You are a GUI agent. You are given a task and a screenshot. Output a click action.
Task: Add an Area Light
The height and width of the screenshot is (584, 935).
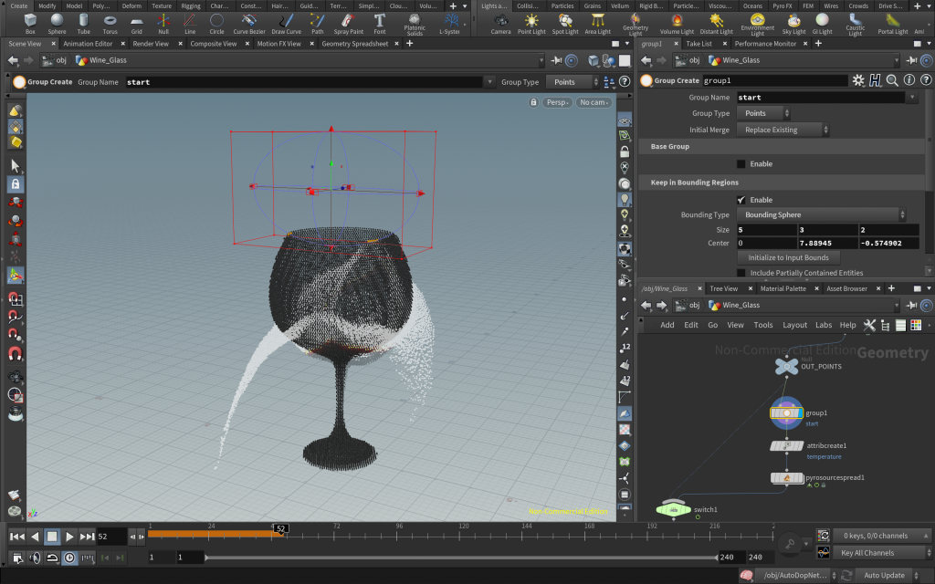[597, 24]
